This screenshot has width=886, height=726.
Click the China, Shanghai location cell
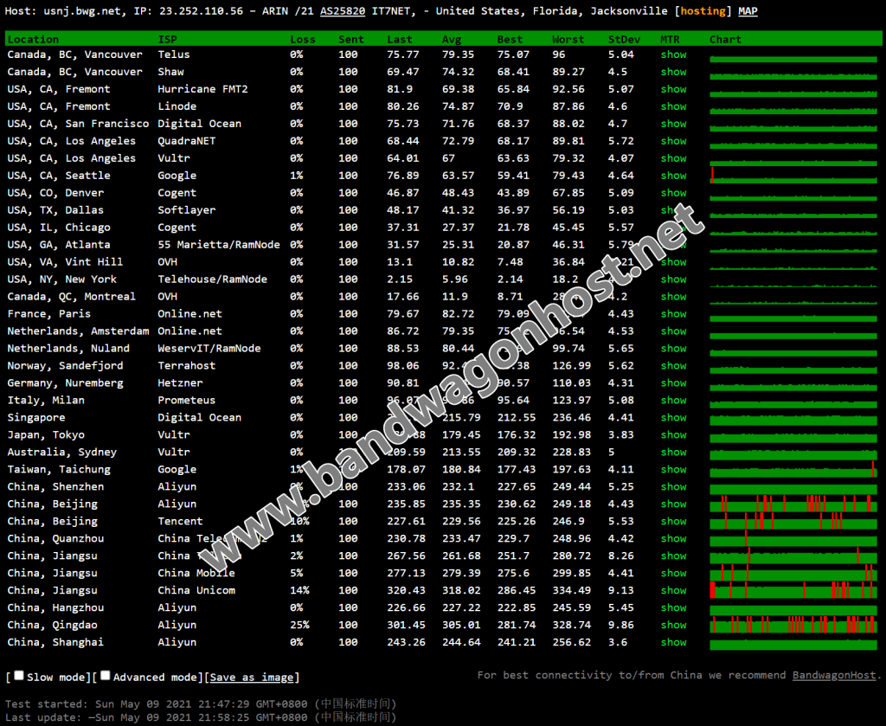55,642
